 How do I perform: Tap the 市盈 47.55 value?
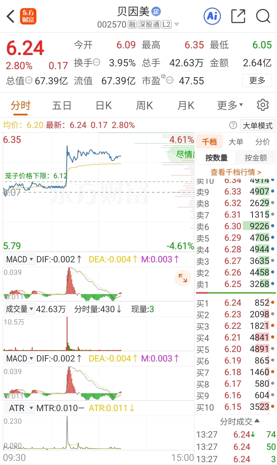click(191, 81)
